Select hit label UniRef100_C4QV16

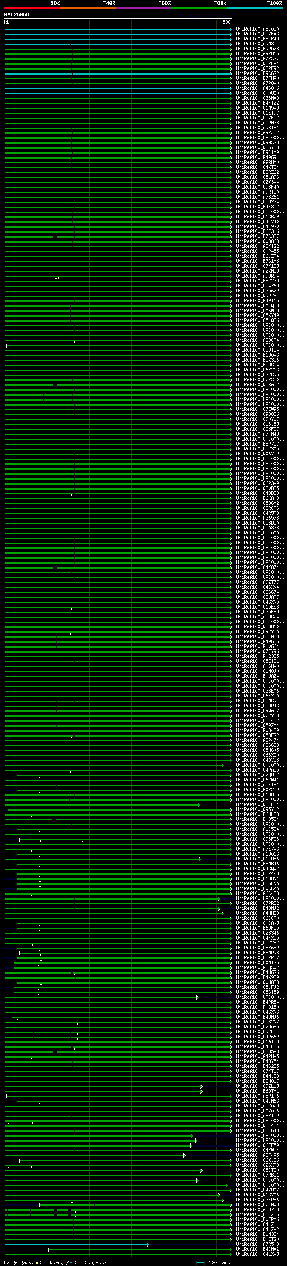click(257, 760)
